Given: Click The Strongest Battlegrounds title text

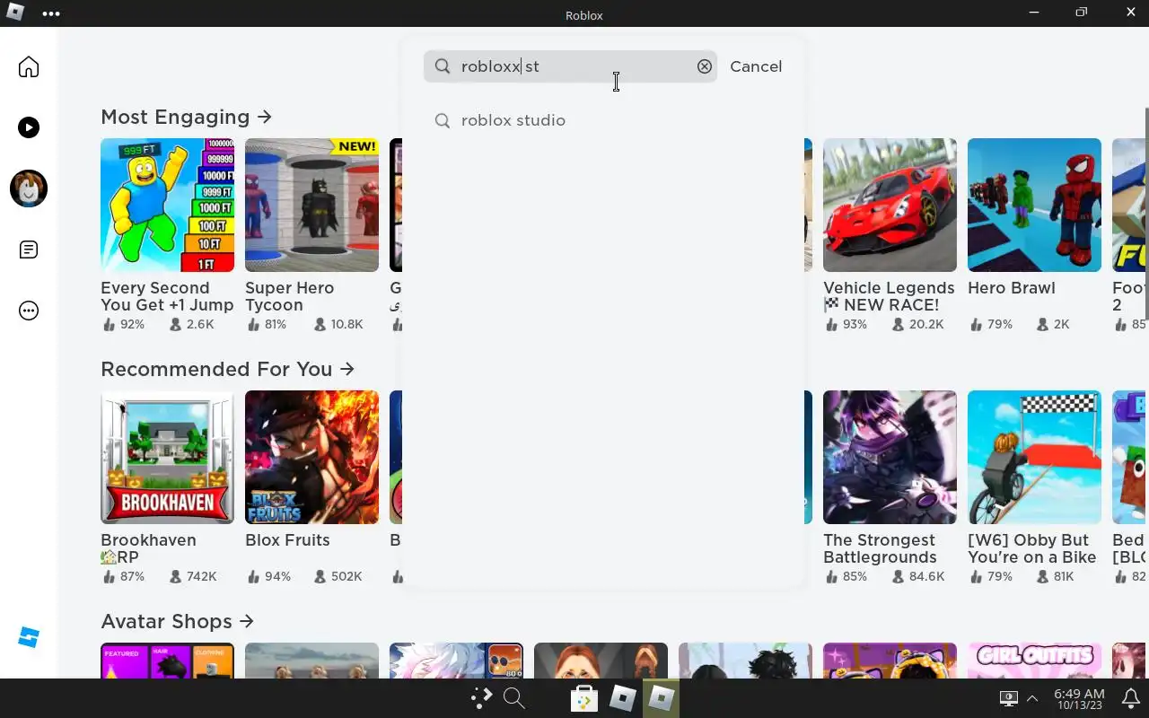Looking at the screenshot, I should 880,548.
